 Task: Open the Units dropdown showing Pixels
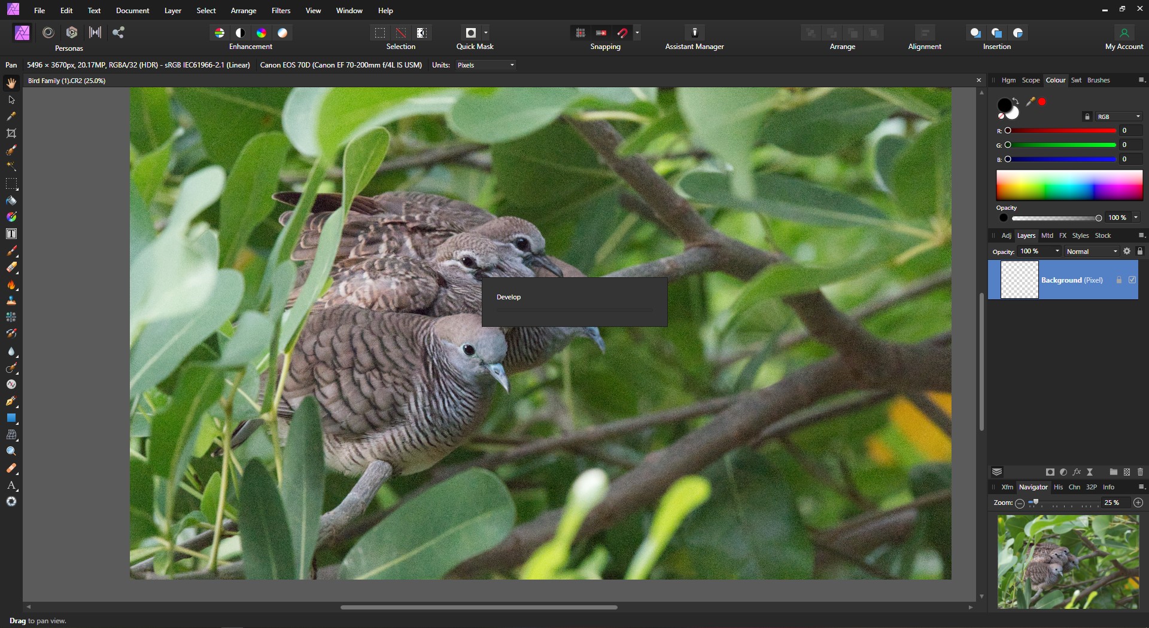(485, 65)
